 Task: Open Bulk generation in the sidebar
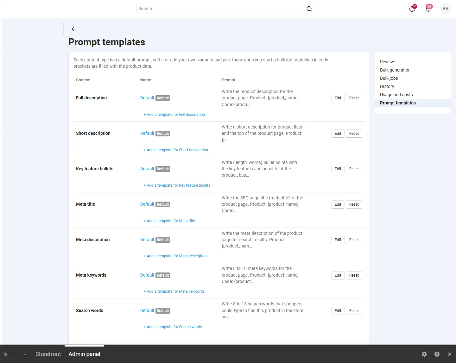coord(395,70)
